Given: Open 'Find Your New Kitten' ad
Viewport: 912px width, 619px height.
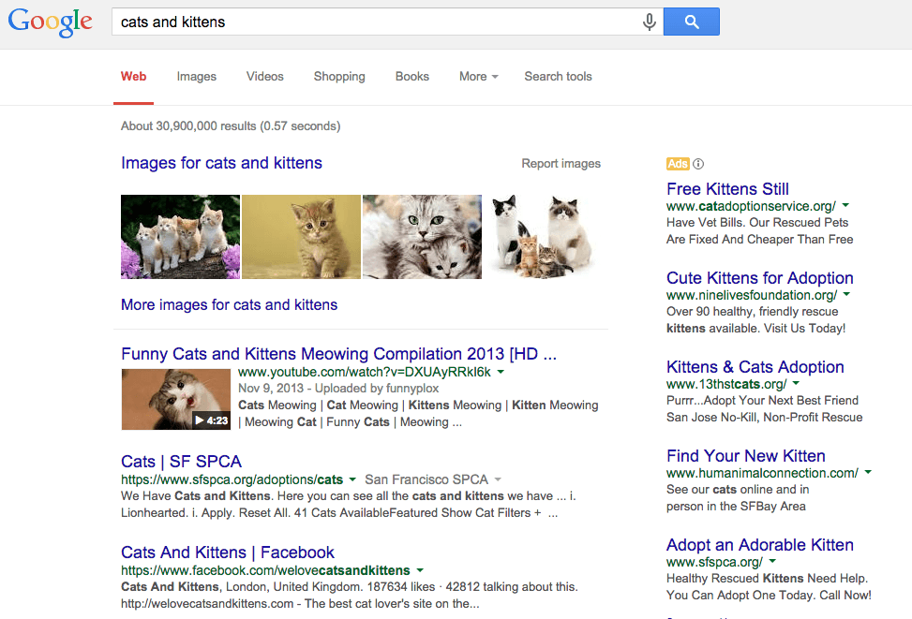Looking at the screenshot, I should [746, 456].
